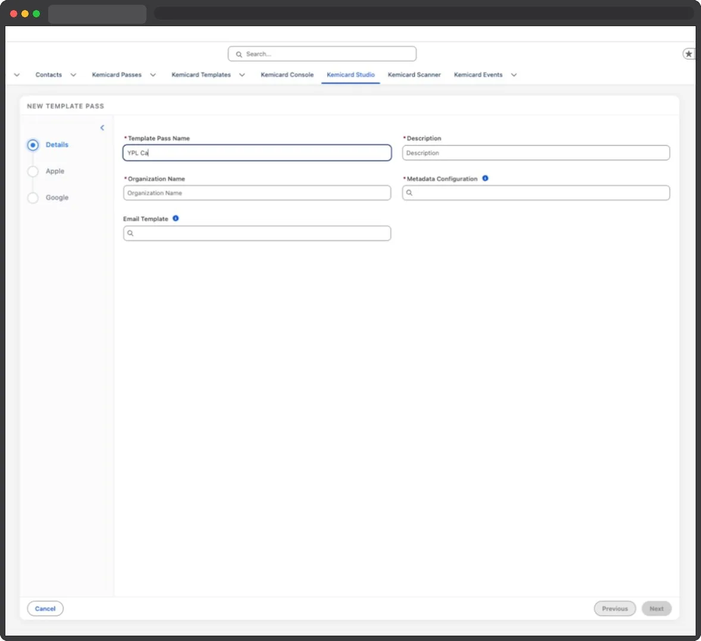Open the Contacts tab dropdown chevron
Viewport: 701px width, 641px height.
pos(73,74)
